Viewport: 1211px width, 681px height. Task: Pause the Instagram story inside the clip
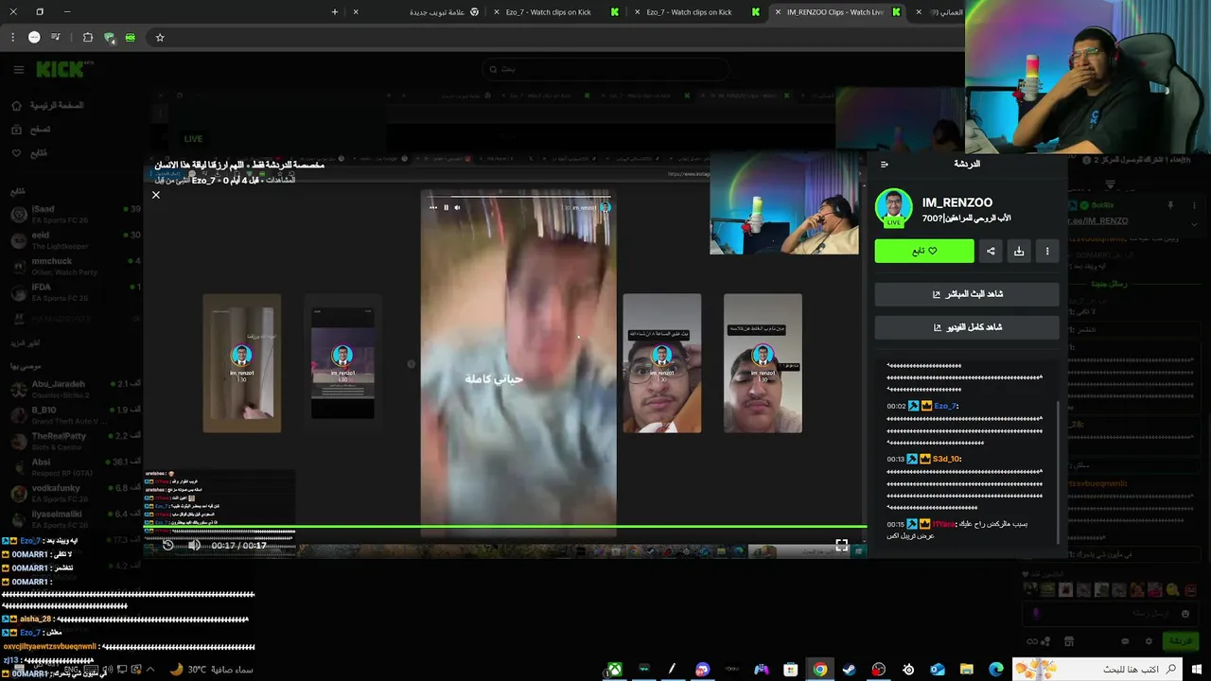[447, 207]
